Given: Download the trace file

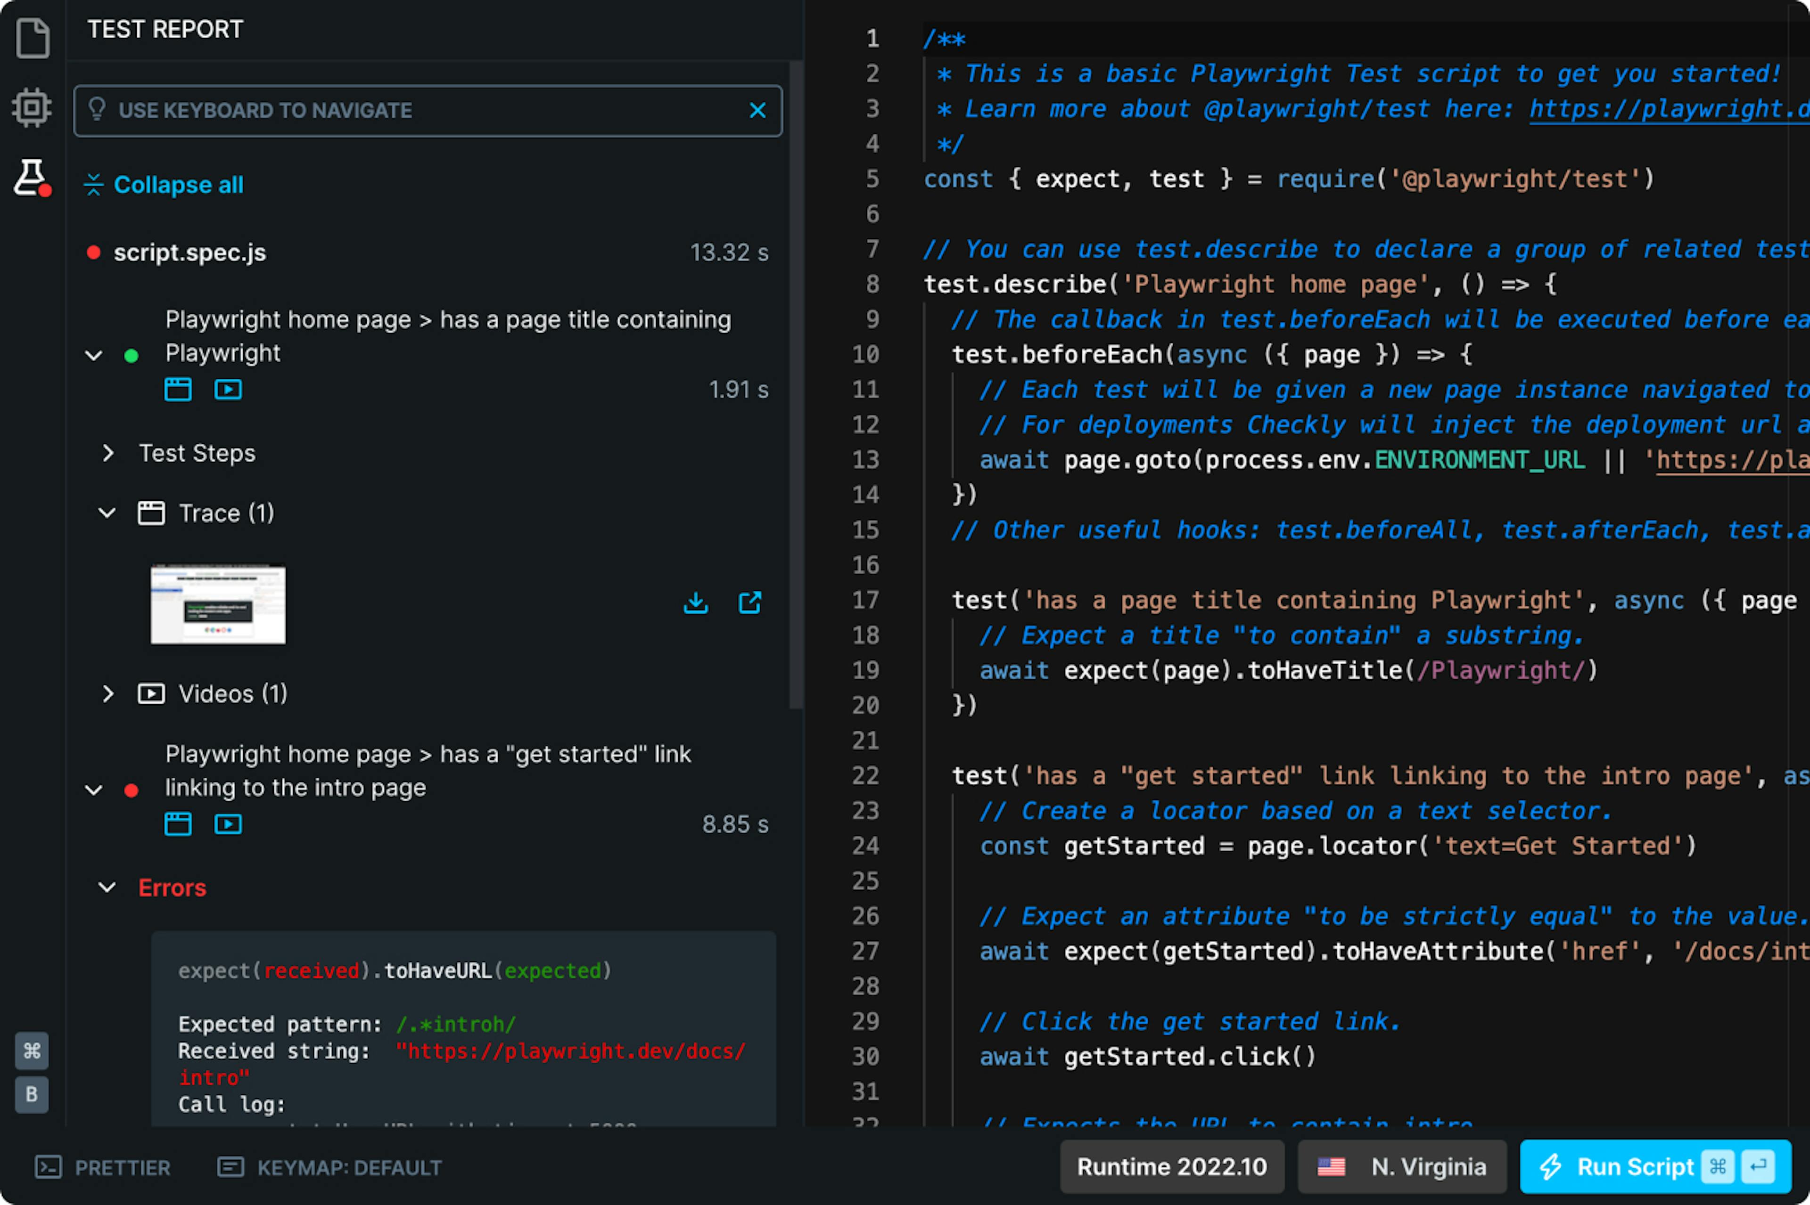Looking at the screenshot, I should pyautogui.click(x=696, y=603).
